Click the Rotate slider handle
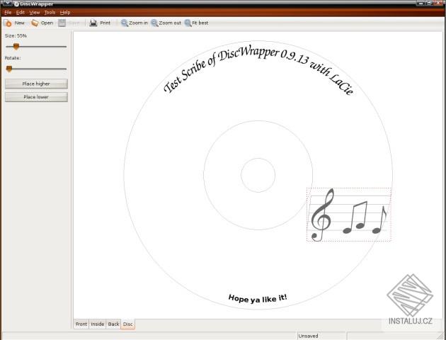446x340 pixels. tap(9, 69)
